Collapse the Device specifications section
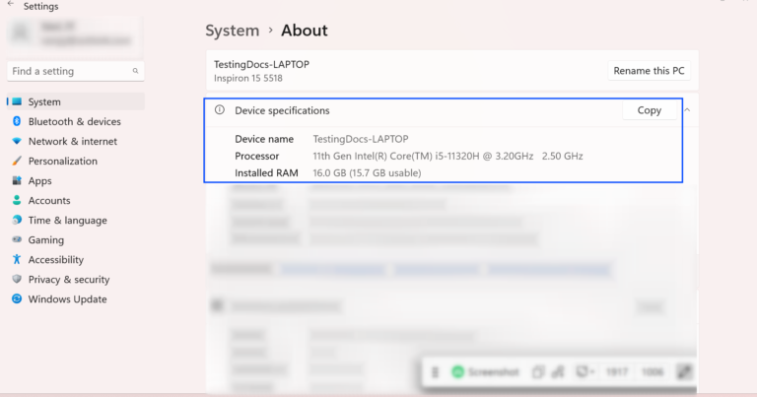 point(687,110)
